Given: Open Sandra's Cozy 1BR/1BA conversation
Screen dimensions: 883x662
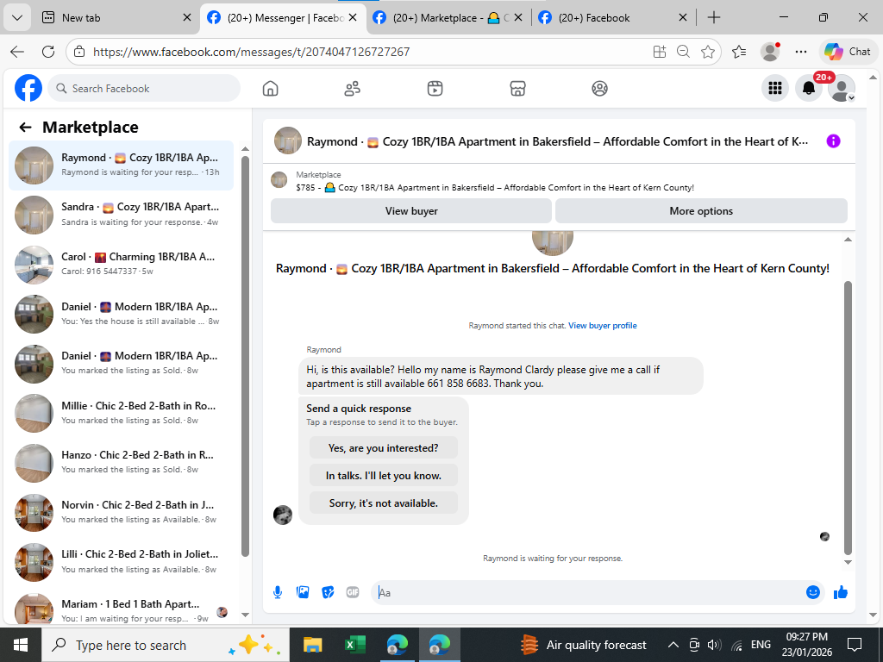Looking at the screenshot, I should pyautogui.click(x=121, y=215).
